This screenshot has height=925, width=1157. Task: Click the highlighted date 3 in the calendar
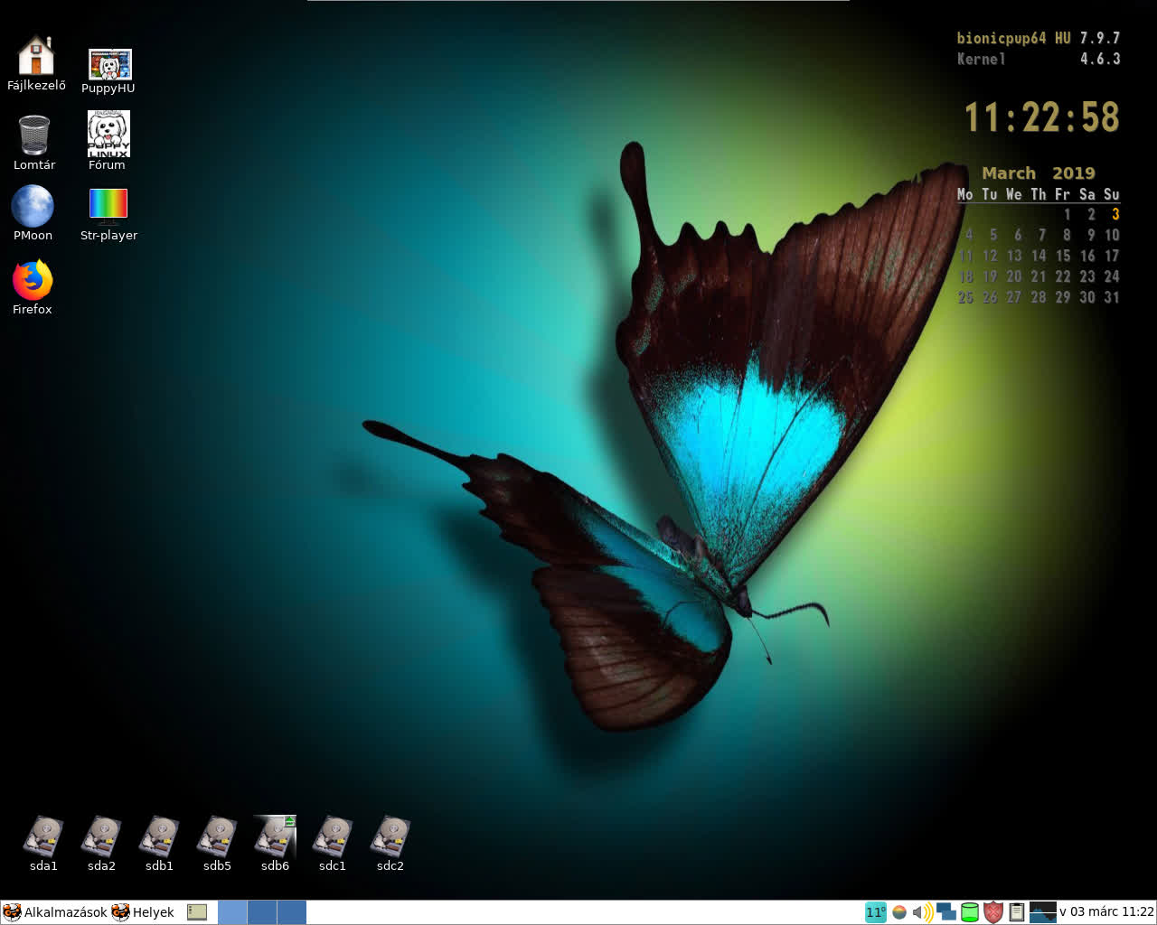[1115, 214]
